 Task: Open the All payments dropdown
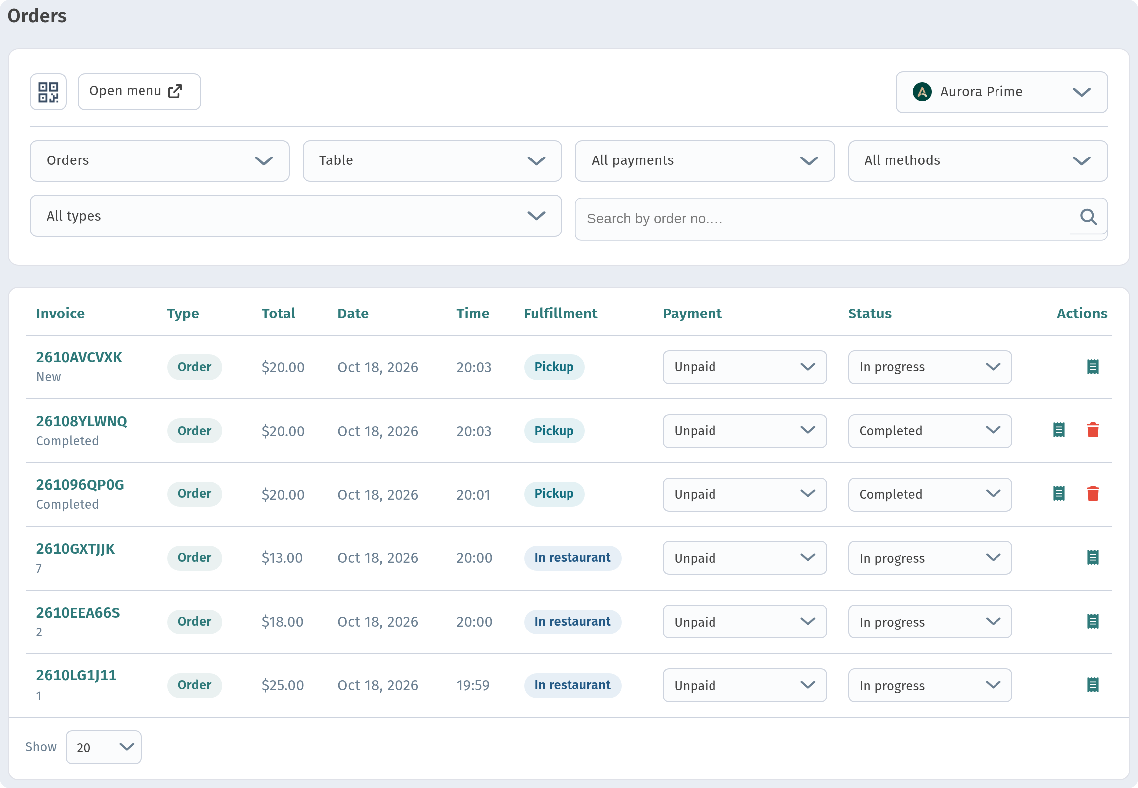[705, 161]
